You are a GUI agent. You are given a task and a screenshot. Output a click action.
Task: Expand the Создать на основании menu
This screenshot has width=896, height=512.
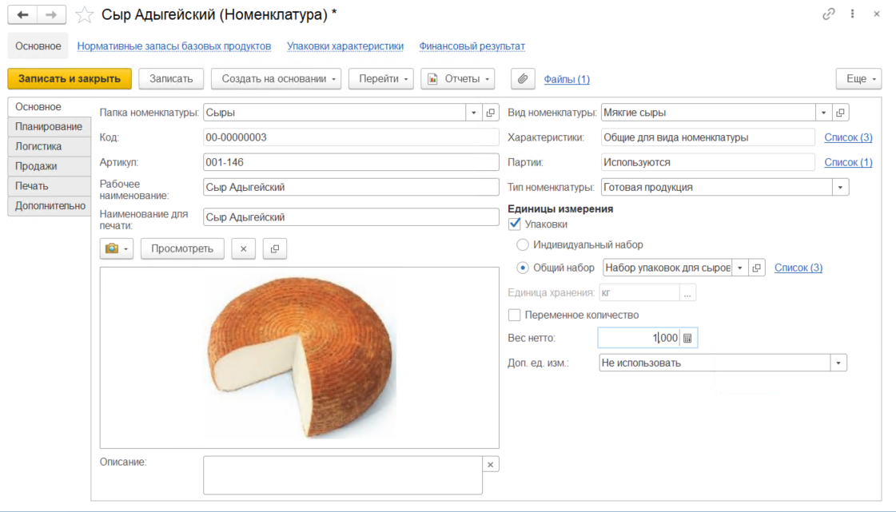[x=276, y=79]
